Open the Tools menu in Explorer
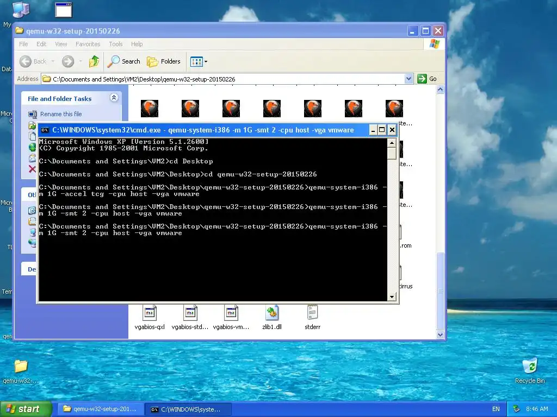The image size is (557, 417). click(115, 44)
